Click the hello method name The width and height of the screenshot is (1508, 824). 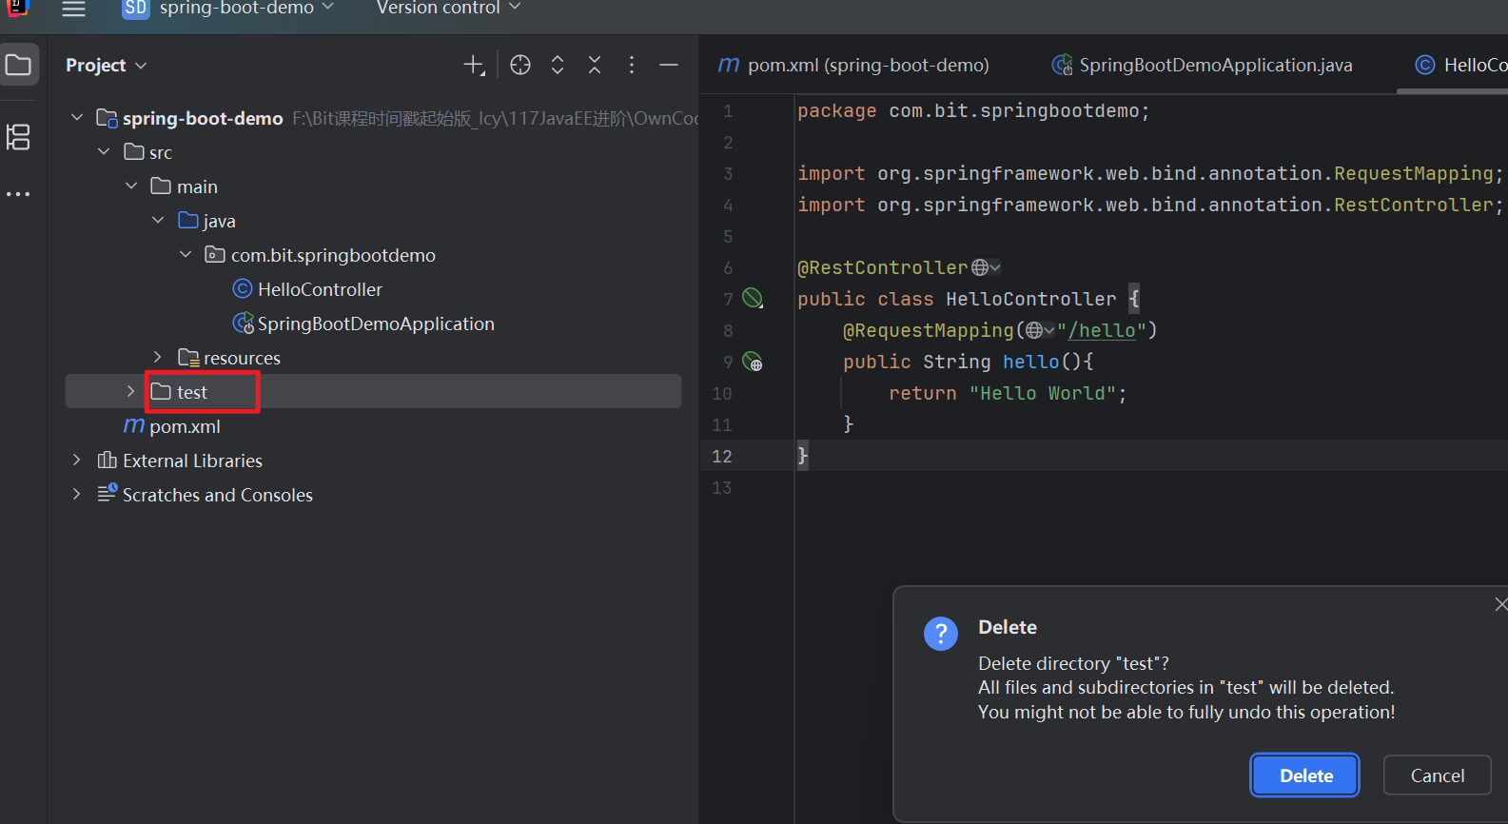[x=1030, y=362]
